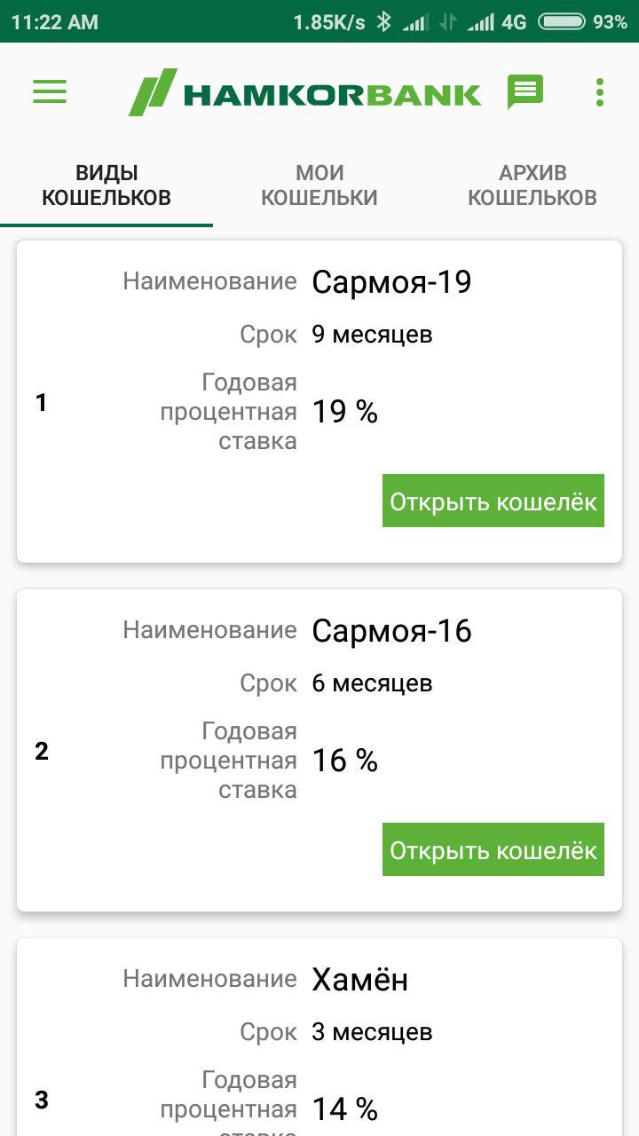Tap the 3 месяцев term value

372,1032
